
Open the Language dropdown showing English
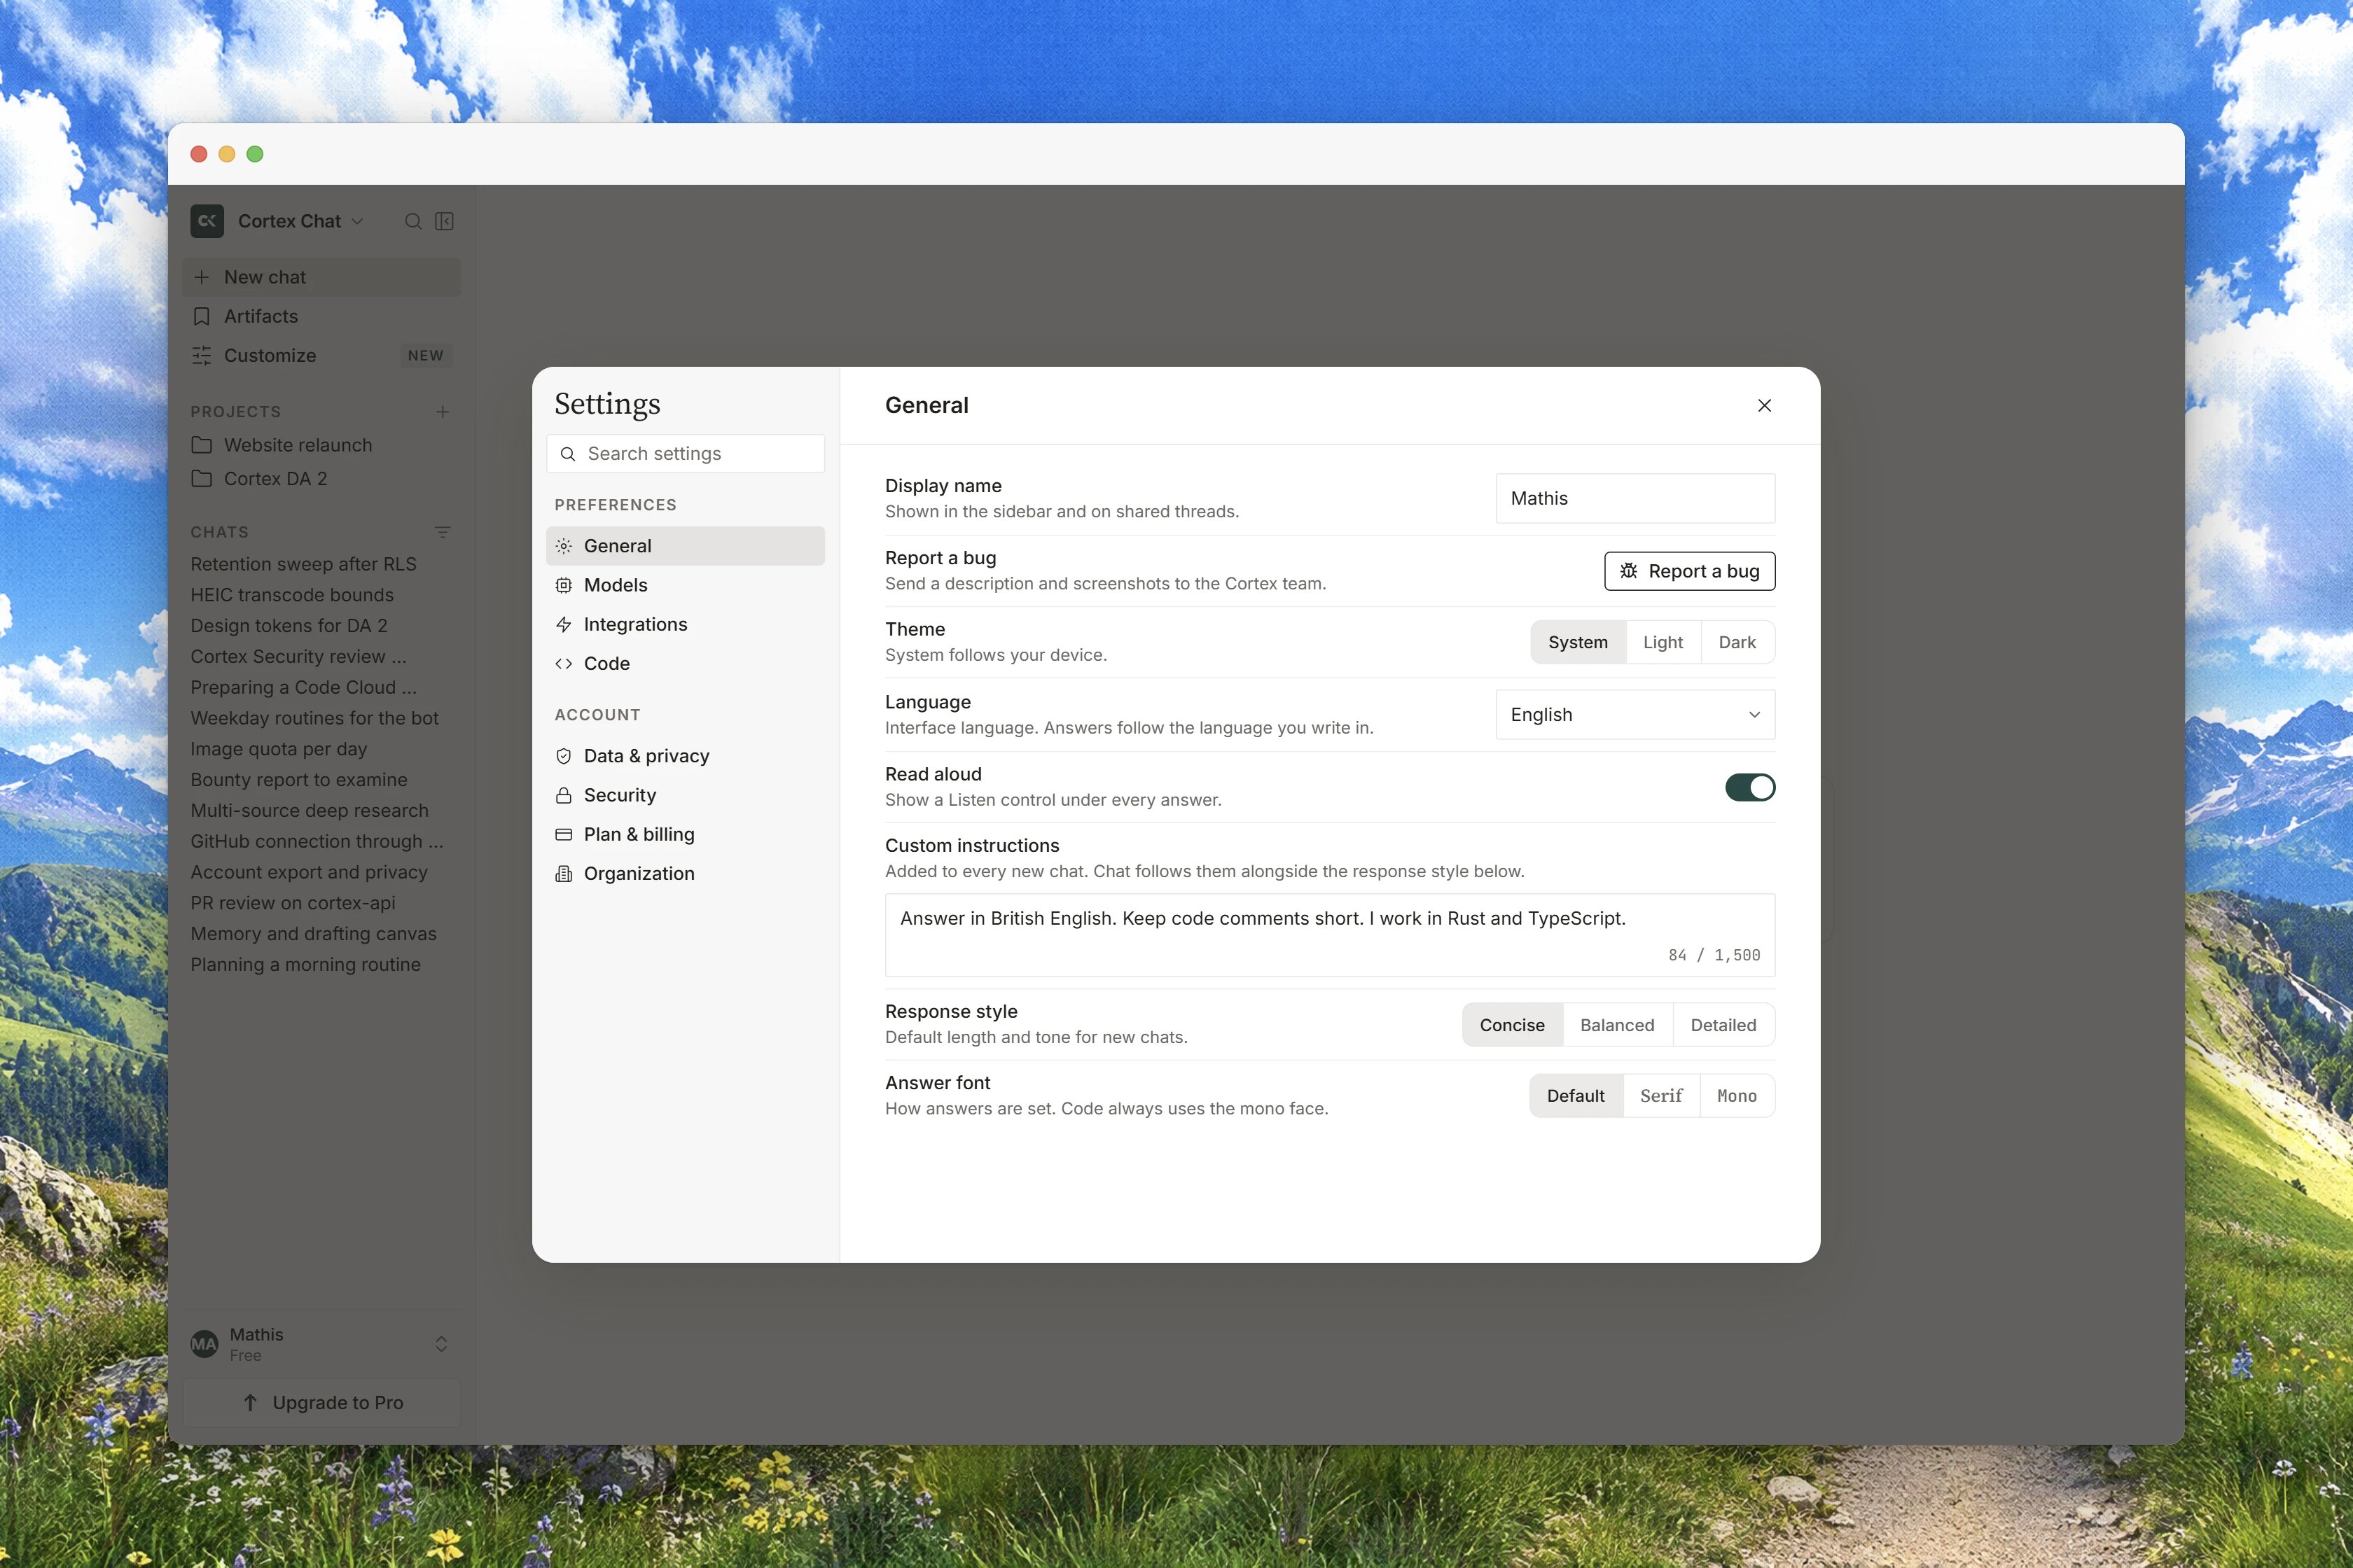pos(1634,715)
